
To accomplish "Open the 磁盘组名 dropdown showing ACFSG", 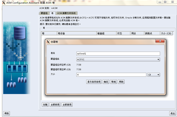I will (x=118, y=59).
